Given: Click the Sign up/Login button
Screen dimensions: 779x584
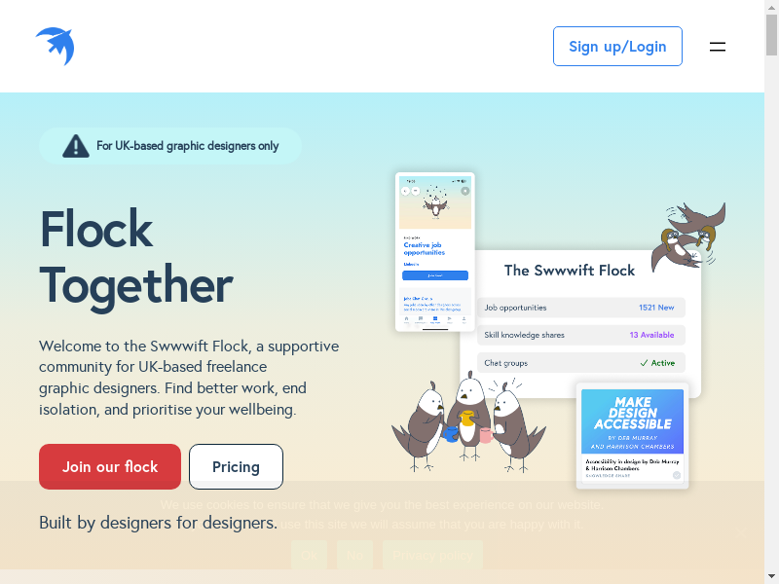Looking at the screenshot, I should click(x=617, y=46).
